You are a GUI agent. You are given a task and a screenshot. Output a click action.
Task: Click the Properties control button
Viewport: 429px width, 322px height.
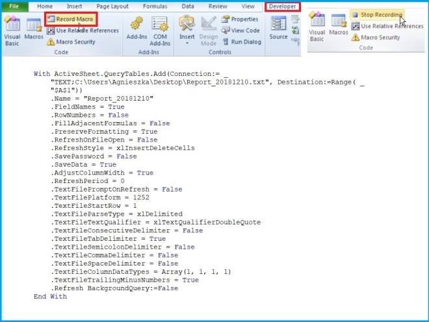point(239,19)
